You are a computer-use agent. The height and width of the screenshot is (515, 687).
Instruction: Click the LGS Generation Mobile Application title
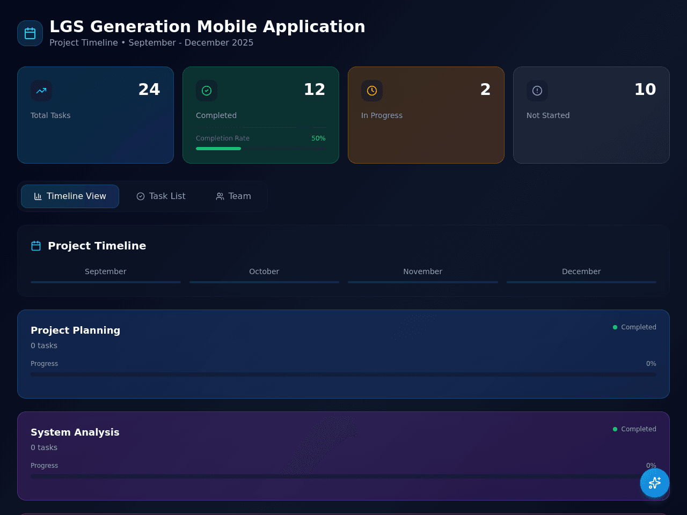click(x=207, y=26)
